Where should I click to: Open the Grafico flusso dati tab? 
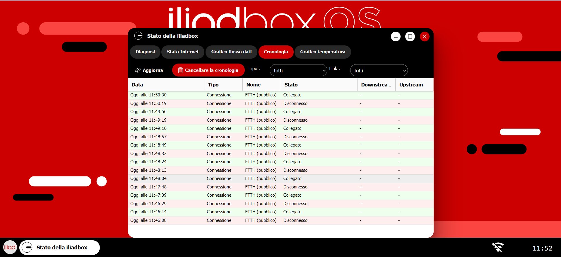tap(231, 52)
